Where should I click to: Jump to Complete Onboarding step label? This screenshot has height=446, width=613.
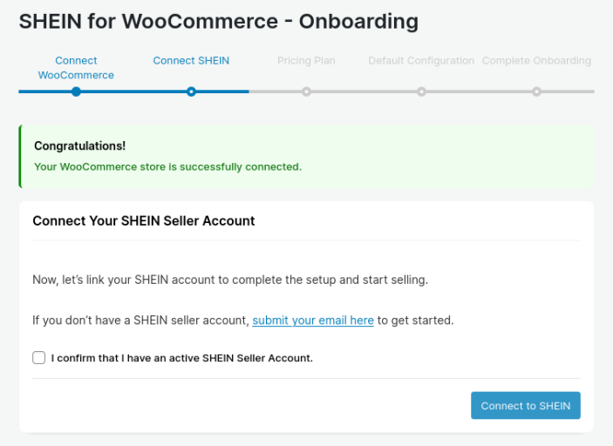[x=536, y=61]
